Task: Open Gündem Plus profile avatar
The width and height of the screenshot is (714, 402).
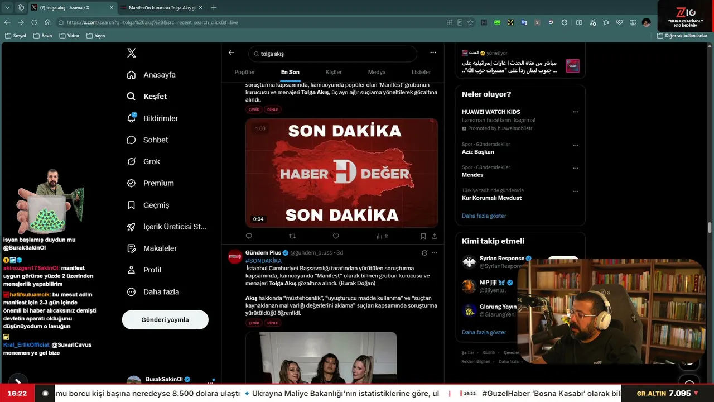Action: 235,256
